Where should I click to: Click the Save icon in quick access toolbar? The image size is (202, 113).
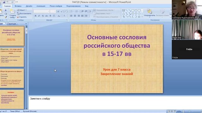(x=4, y=2)
